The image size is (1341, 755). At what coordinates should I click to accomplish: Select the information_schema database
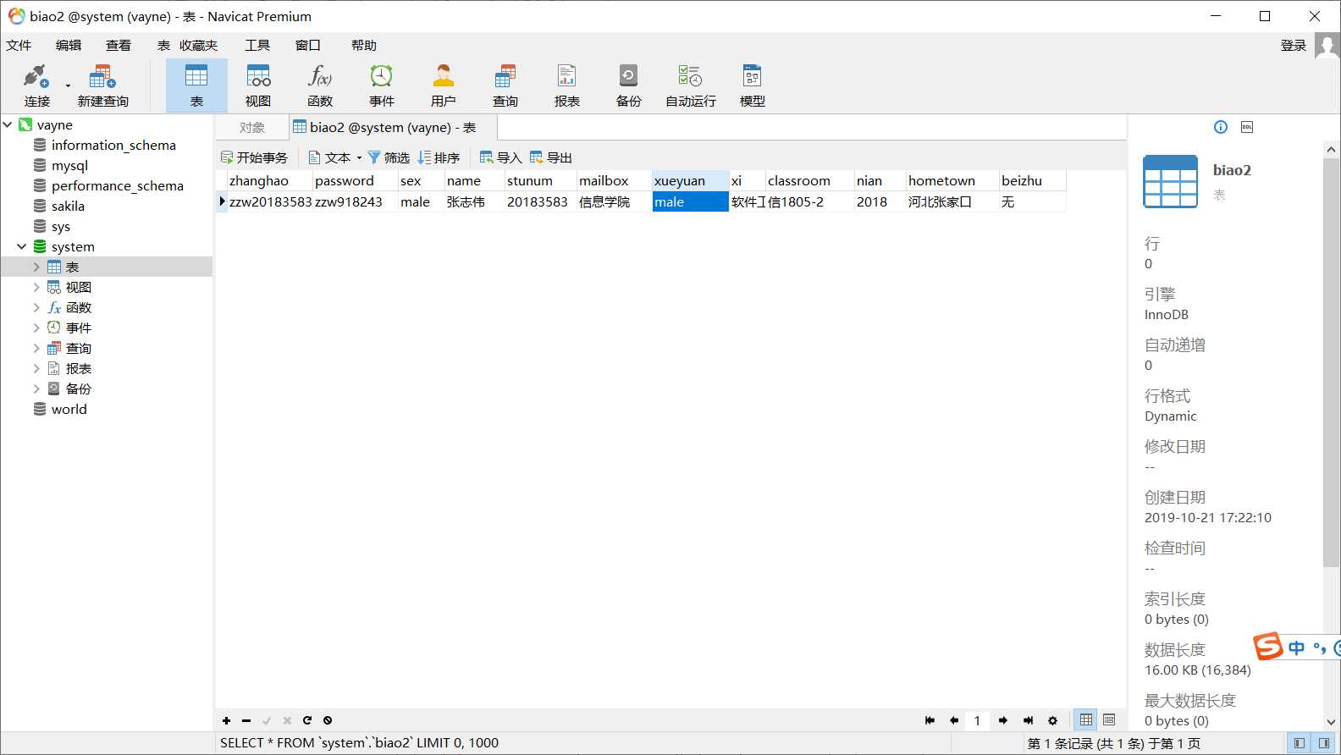pos(113,145)
